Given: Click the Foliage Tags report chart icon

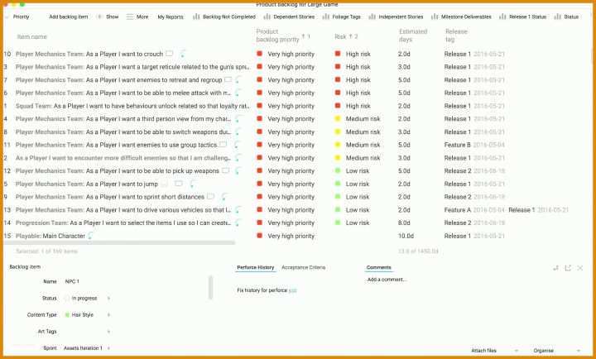Looking at the screenshot, I should [x=326, y=17].
